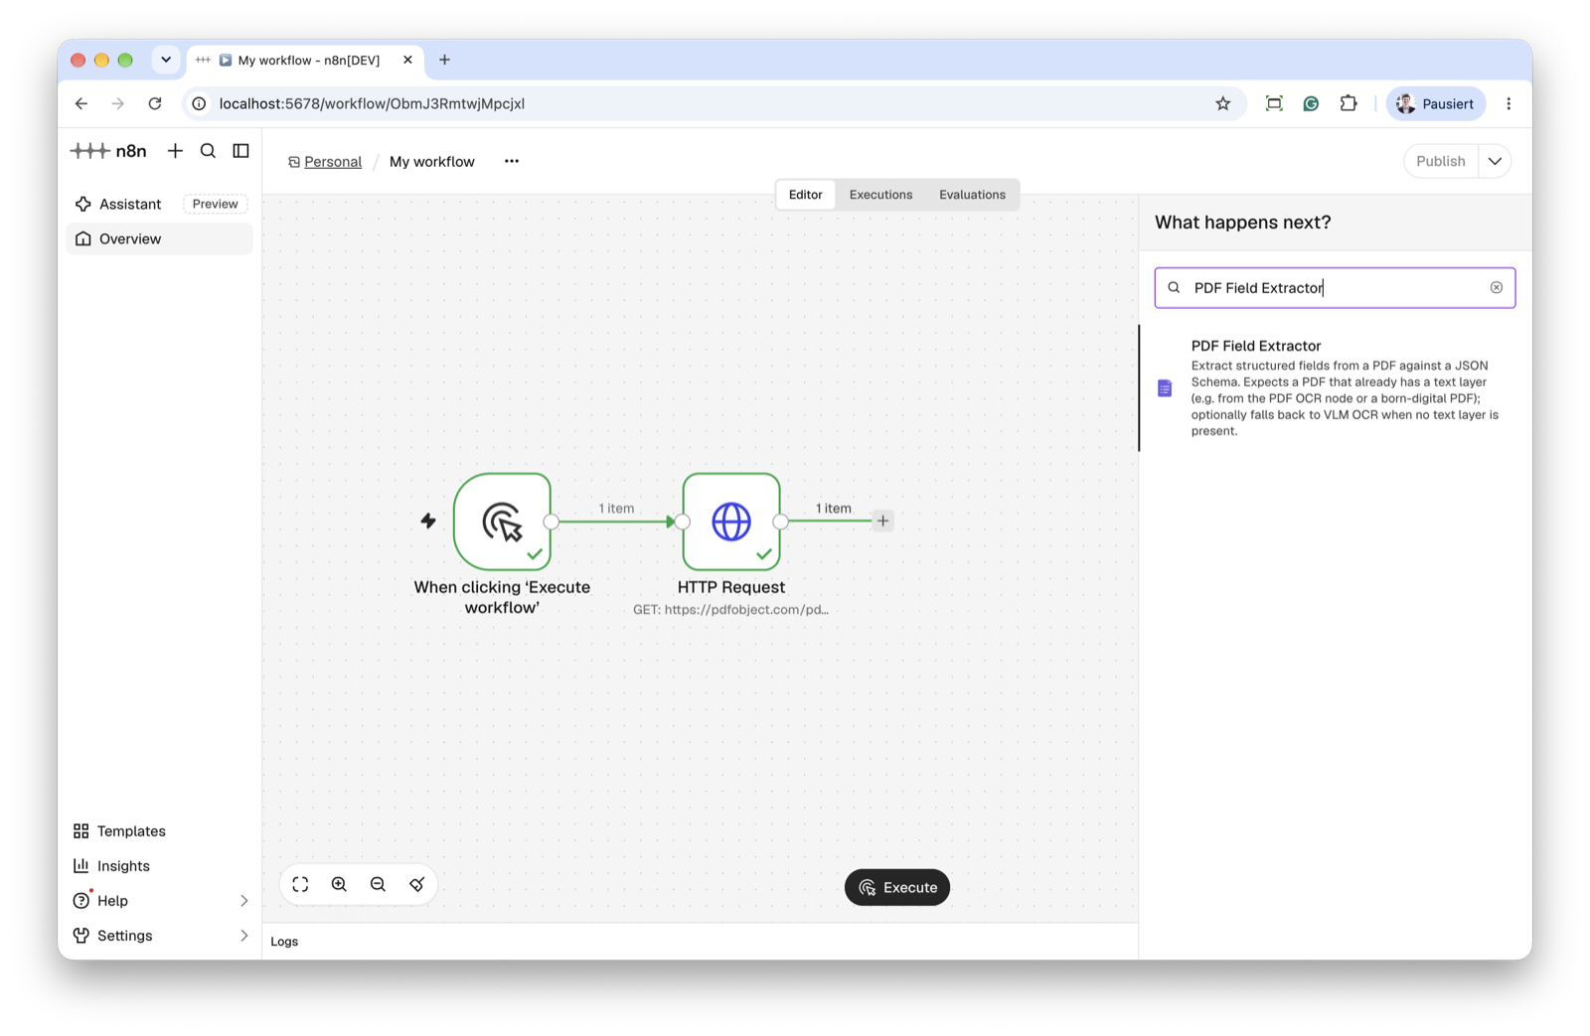1590x1036 pixels.
Task: Open the browser tab search dropdown
Action: [166, 60]
